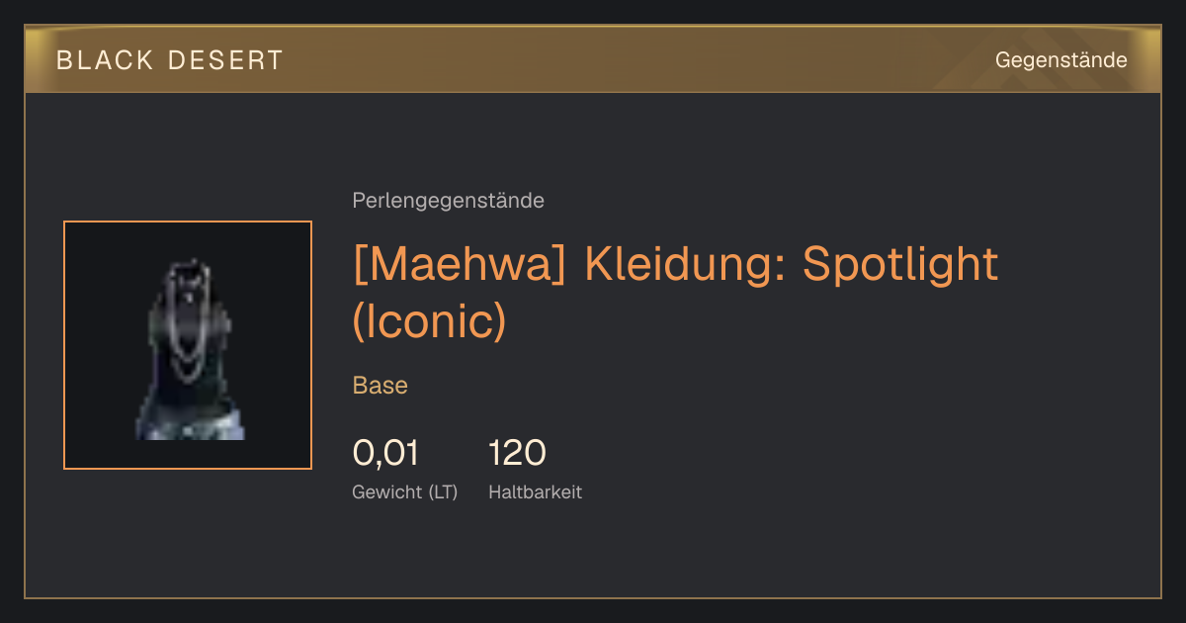The image size is (1186, 623).
Task: Click the 0,01 weight value
Action: tap(385, 453)
